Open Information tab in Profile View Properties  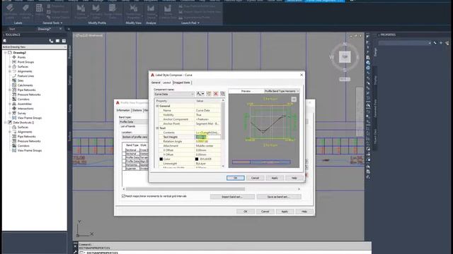coord(123,110)
